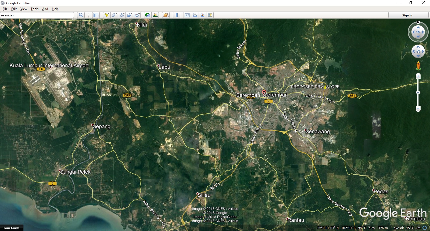Click the N north-up compass marker
Image resolution: width=430 pixels, height=231 pixels.
[x=418, y=22]
